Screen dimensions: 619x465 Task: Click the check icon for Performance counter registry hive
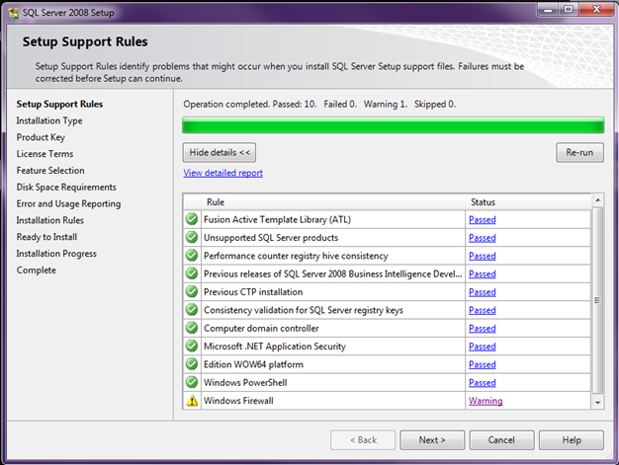pos(192,256)
